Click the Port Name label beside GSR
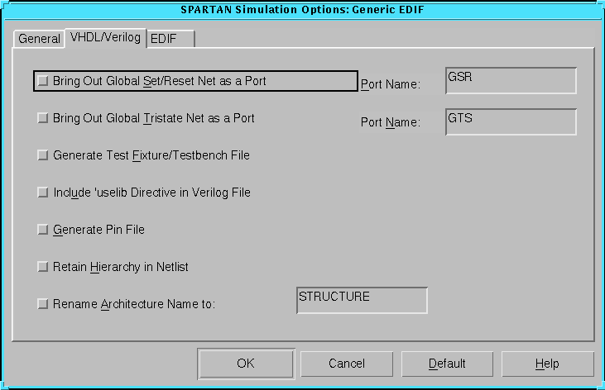The image size is (605, 390). 391,84
